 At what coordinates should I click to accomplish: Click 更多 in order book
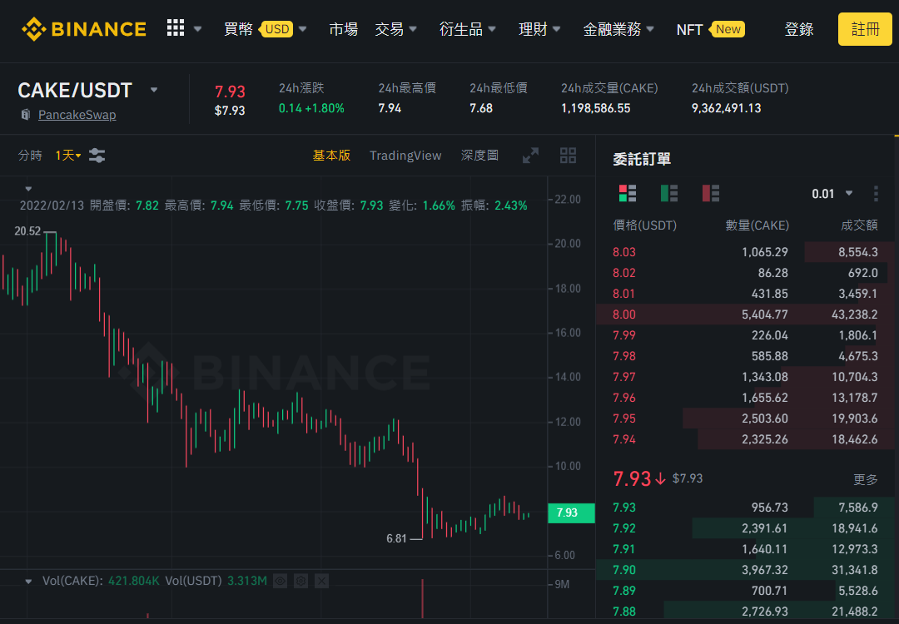865,479
